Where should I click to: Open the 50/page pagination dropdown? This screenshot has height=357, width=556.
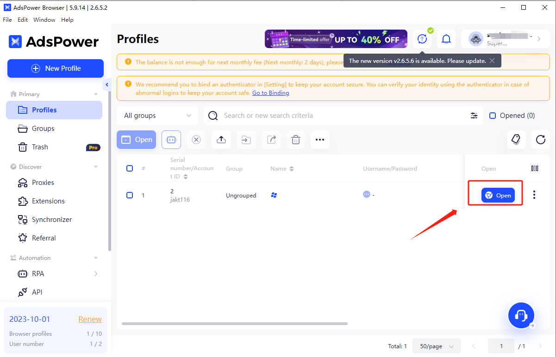(436, 346)
